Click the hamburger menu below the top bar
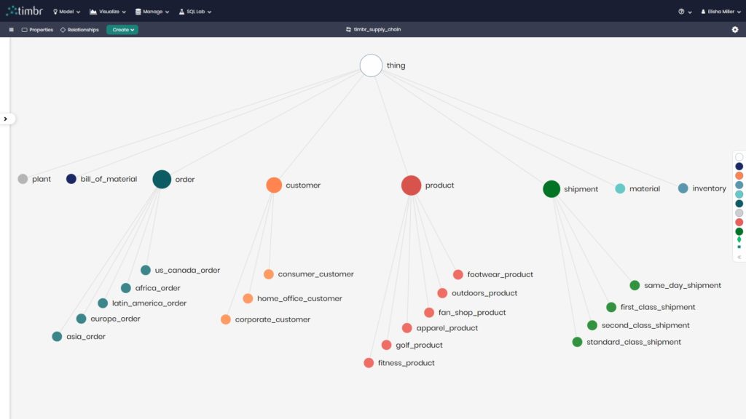Viewport: 746px width, 419px height. (x=12, y=29)
